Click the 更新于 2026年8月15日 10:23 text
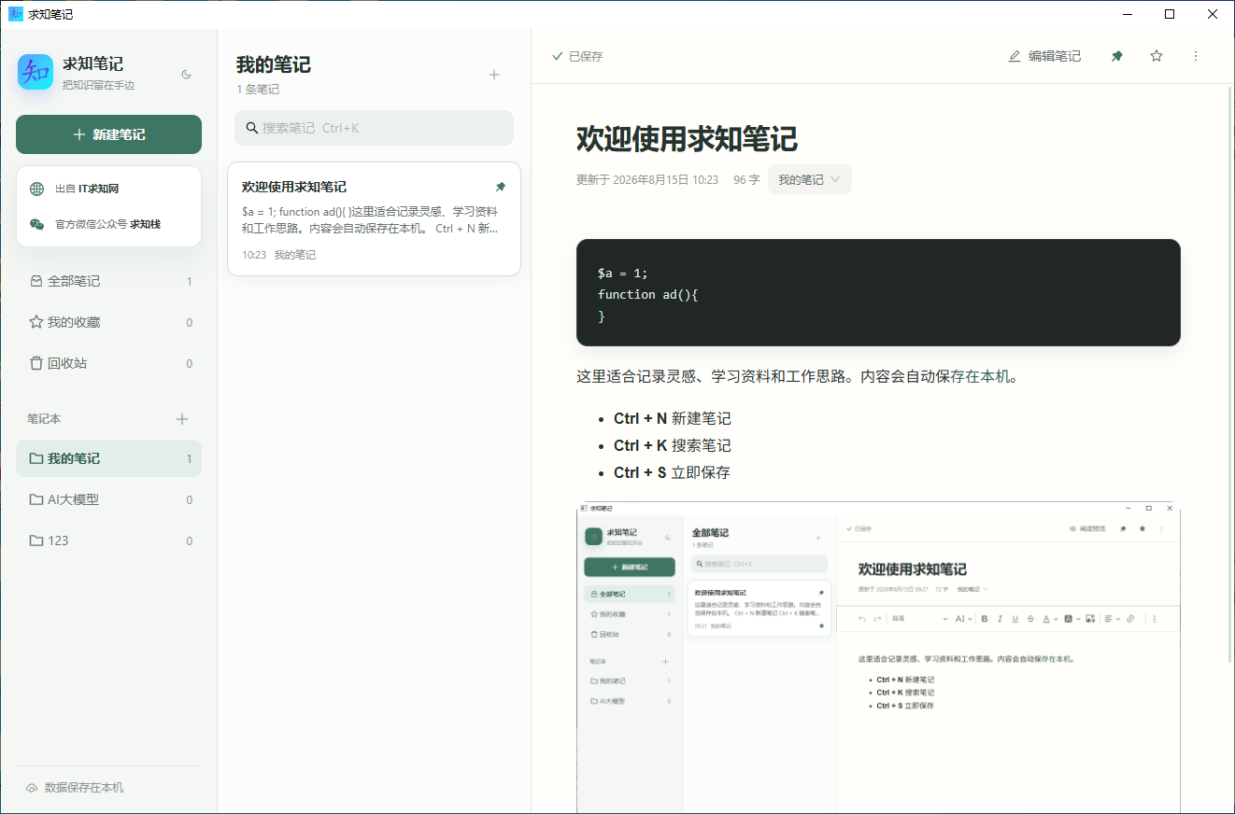 (x=647, y=179)
